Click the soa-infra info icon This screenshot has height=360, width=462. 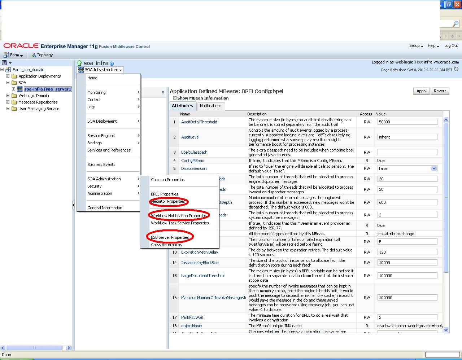pos(112,63)
